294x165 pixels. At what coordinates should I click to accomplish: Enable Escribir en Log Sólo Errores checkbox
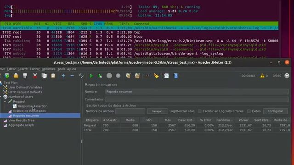[200, 111]
